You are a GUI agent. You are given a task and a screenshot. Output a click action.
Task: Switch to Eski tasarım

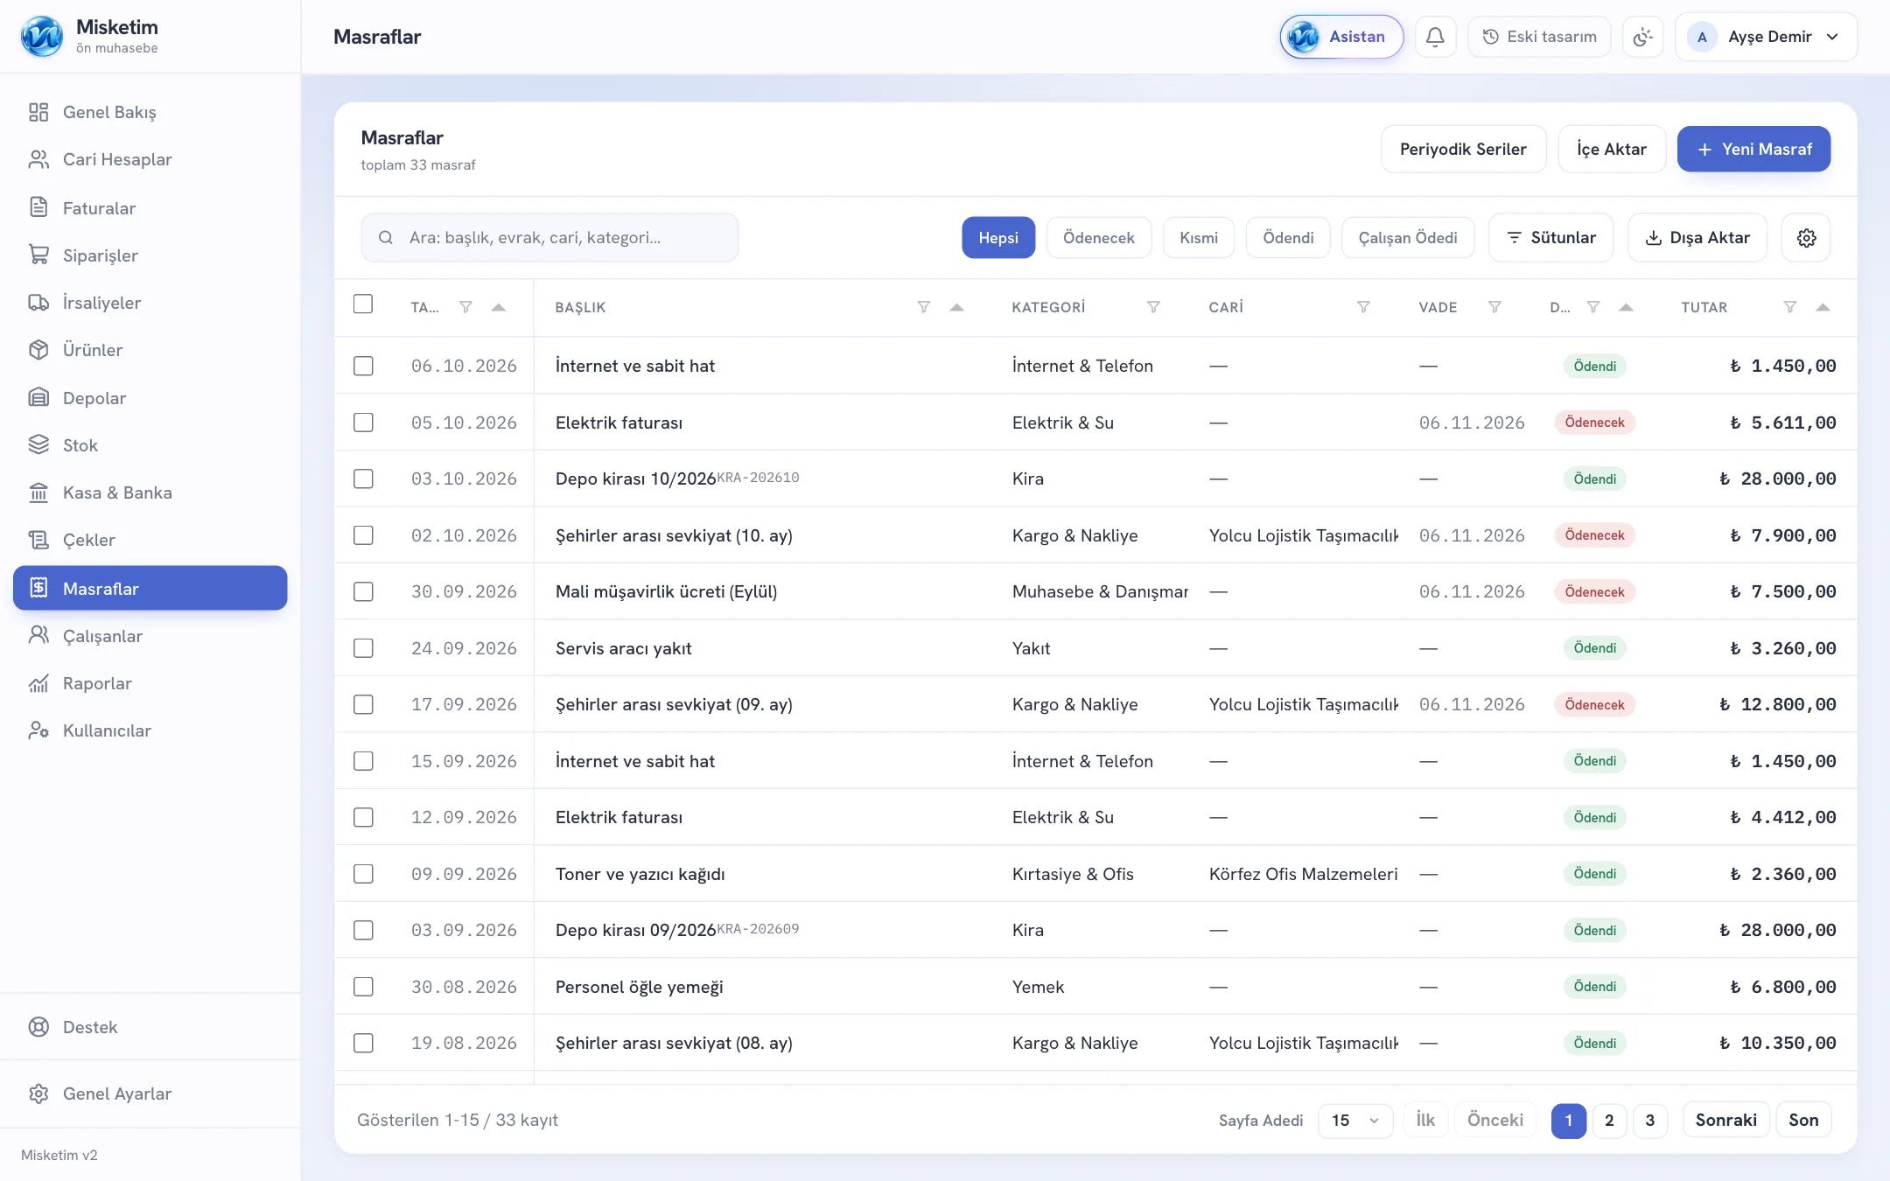pyautogui.click(x=1539, y=37)
